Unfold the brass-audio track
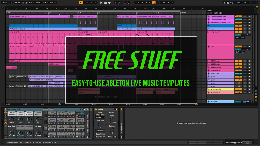The width and height of the screenshot is (260, 146). (208, 89)
